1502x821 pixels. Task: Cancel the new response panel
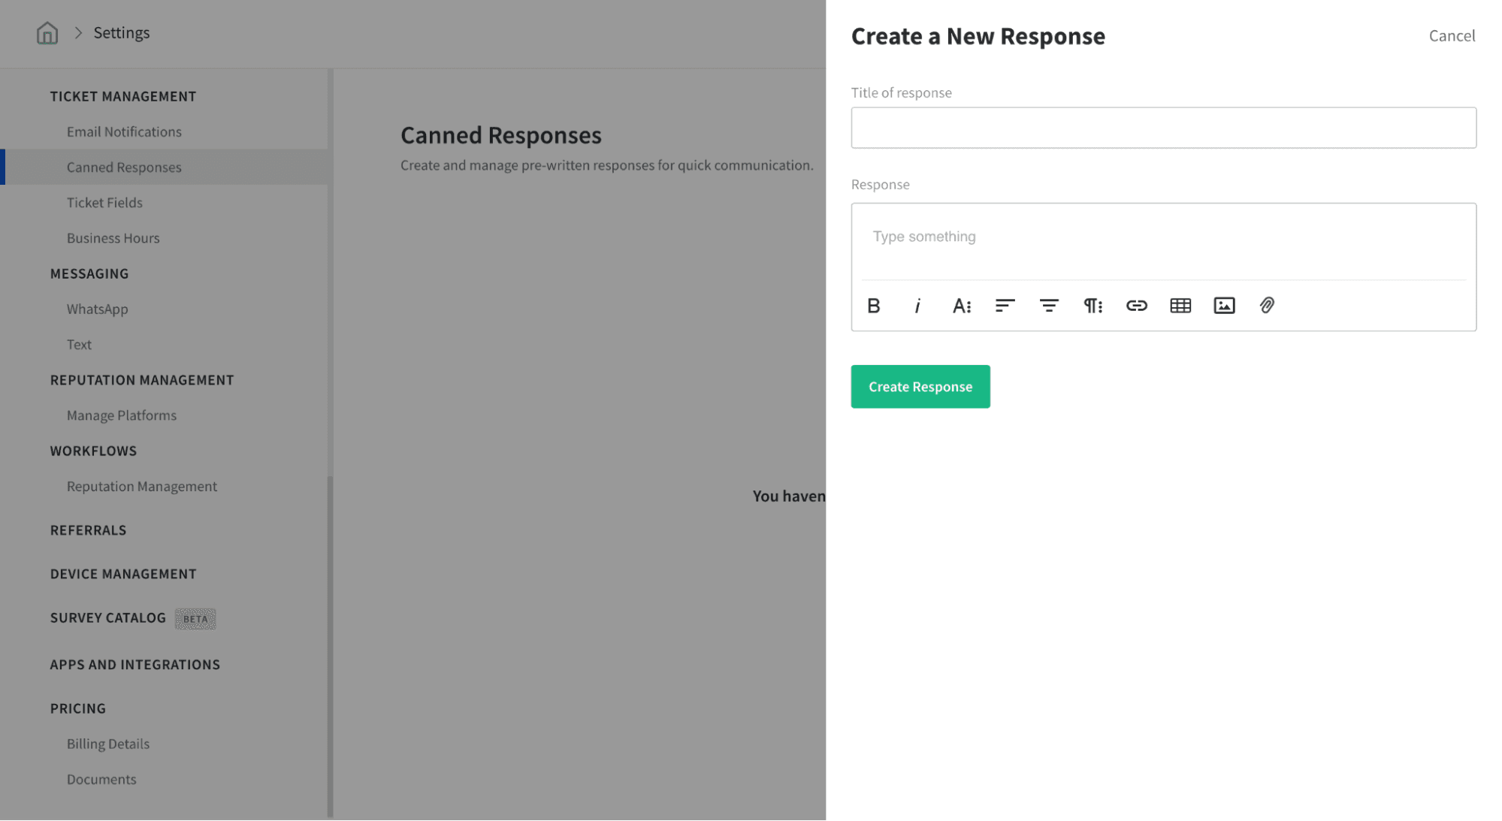tap(1451, 36)
